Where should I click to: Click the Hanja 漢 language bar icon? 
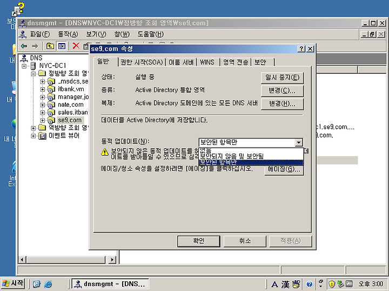point(285,285)
